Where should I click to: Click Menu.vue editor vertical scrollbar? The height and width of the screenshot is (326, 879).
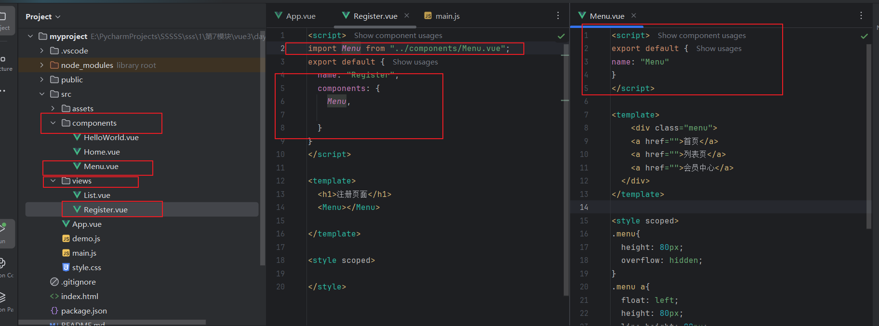point(868,136)
